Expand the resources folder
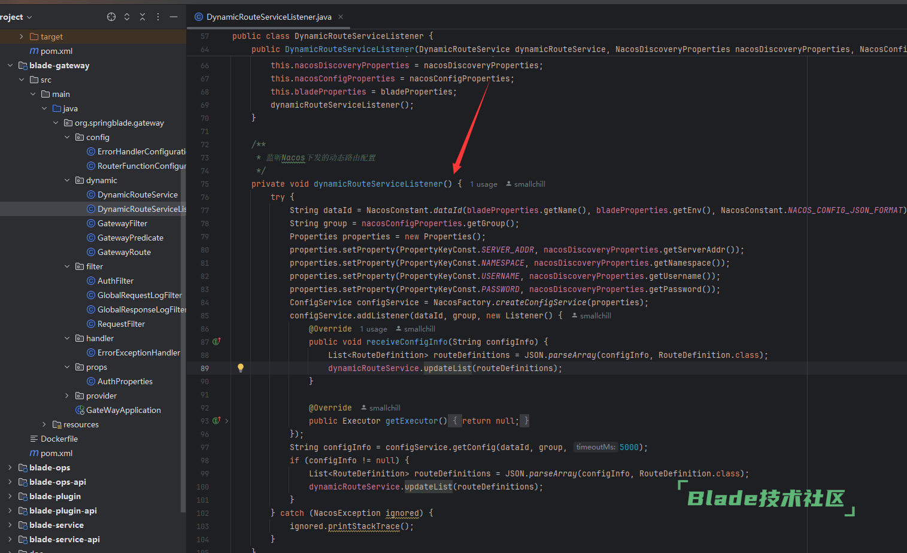 click(44, 424)
